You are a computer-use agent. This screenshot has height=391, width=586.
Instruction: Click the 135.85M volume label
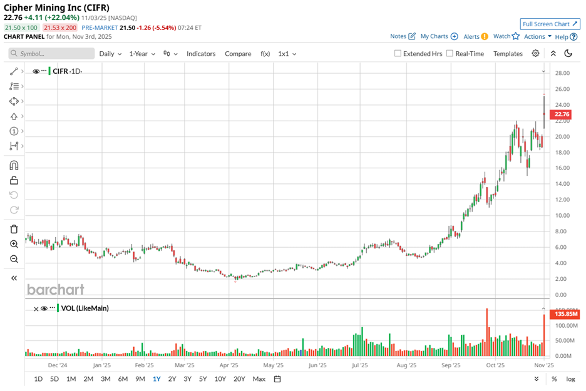click(565, 313)
